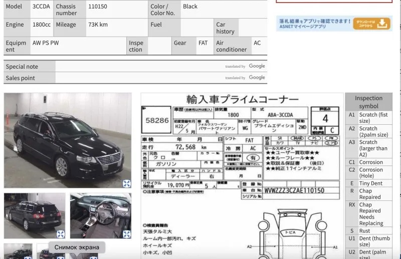401x259 pixels.
Task: Click the S Rust row
Action: click(x=368, y=230)
